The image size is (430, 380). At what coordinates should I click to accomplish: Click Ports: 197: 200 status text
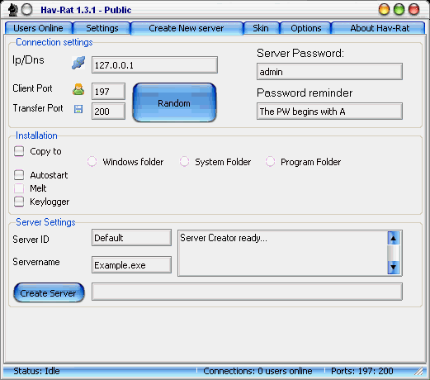(362, 371)
